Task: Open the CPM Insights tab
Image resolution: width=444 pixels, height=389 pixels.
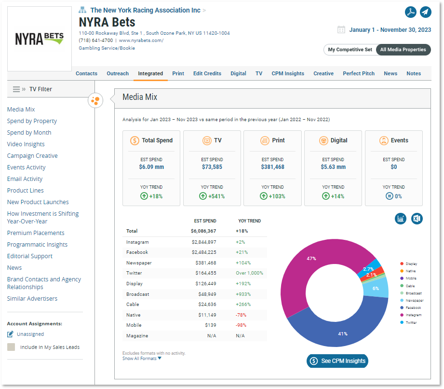Action: tap(288, 73)
